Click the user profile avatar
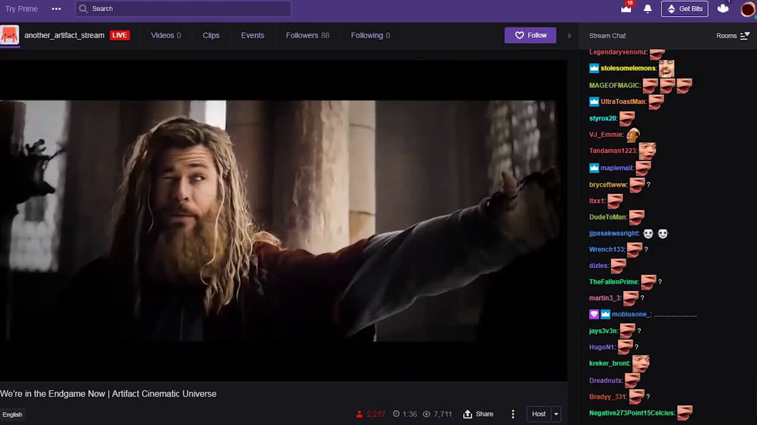757x425 pixels. [748, 9]
